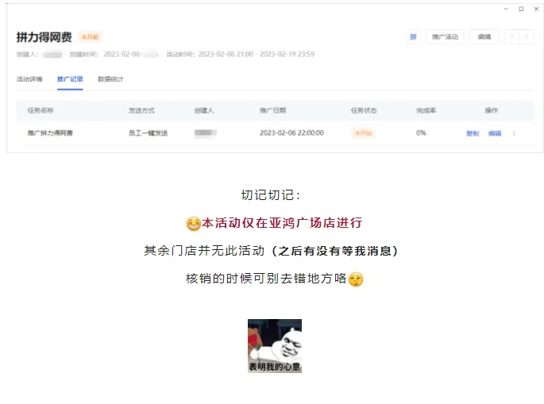Go to next activity with right arrow
Screen dimensions: 544x404
click(x=527, y=37)
